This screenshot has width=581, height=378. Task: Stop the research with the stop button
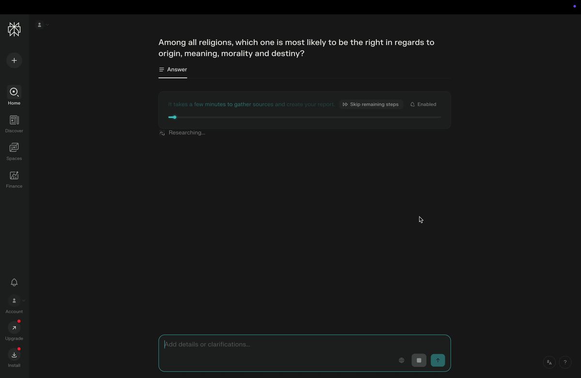click(x=419, y=360)
